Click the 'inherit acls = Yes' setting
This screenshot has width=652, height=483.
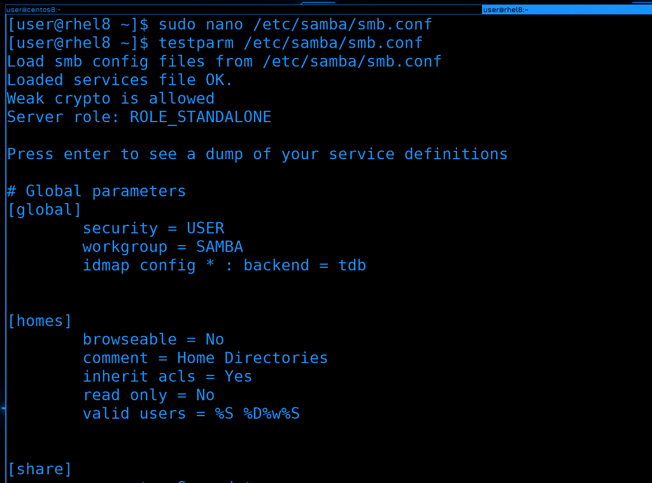[x=167, y=376]
